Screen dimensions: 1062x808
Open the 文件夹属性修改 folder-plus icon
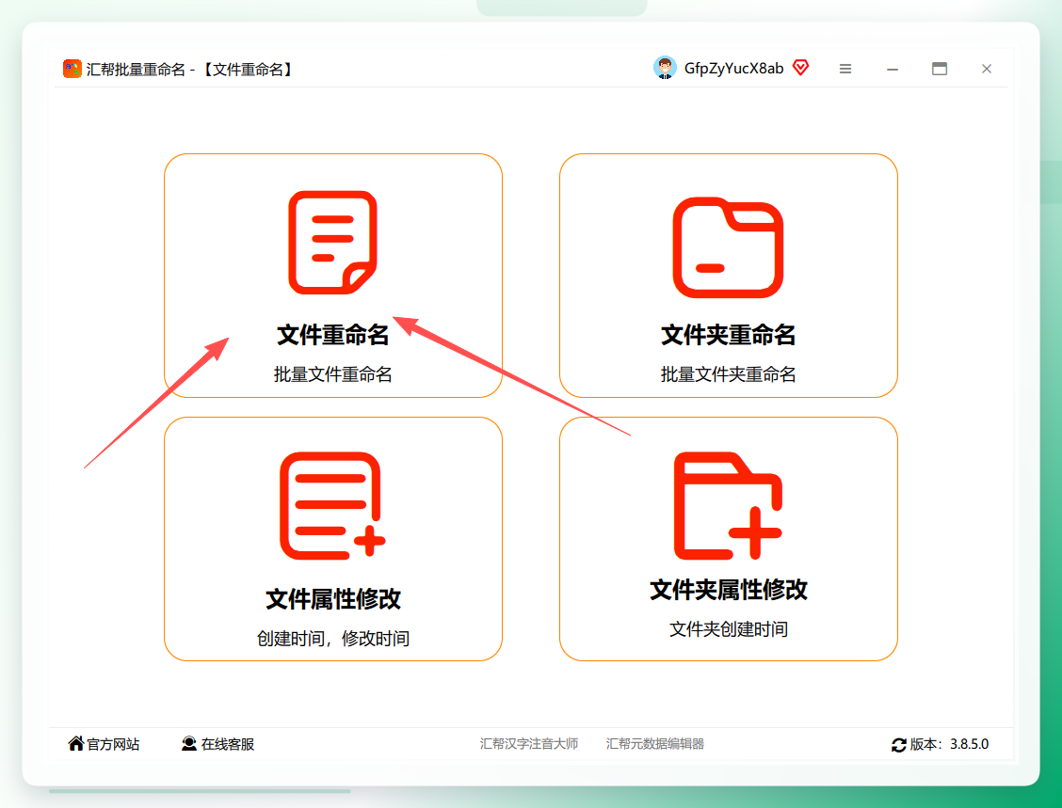click(x=728, y=505)
